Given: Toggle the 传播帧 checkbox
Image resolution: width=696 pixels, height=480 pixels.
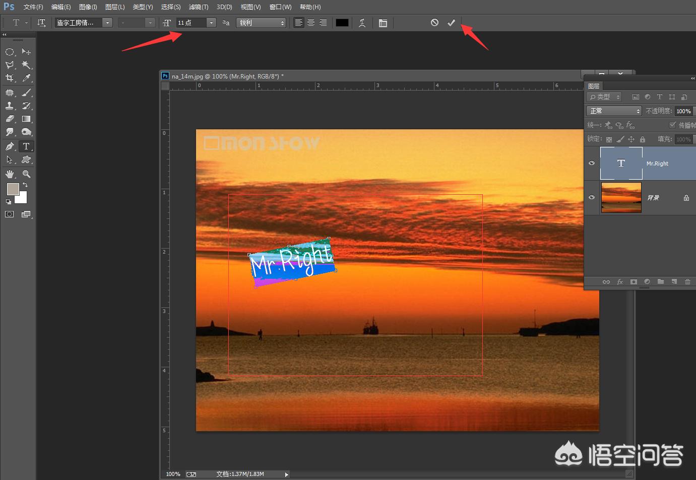Looking at the screenshot, I should [x=672, y=125].
